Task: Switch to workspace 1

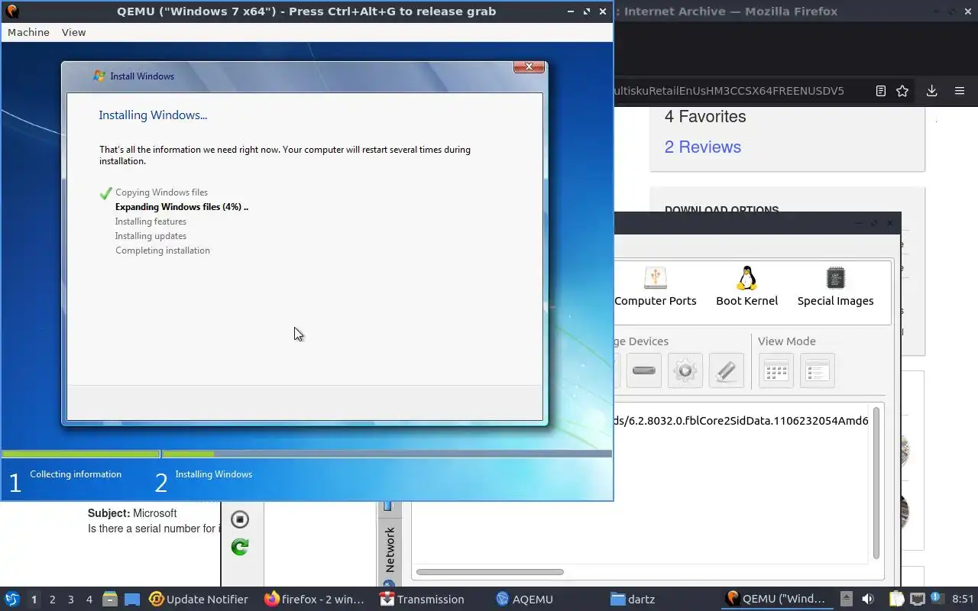Action: pos(34,600)
